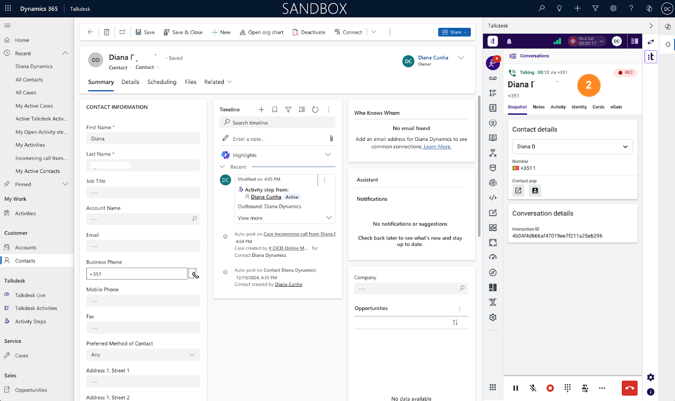Viewport: 675px width, 401px height.
Task: Click the plus quick create icon
Action: (x=578, y=8)
